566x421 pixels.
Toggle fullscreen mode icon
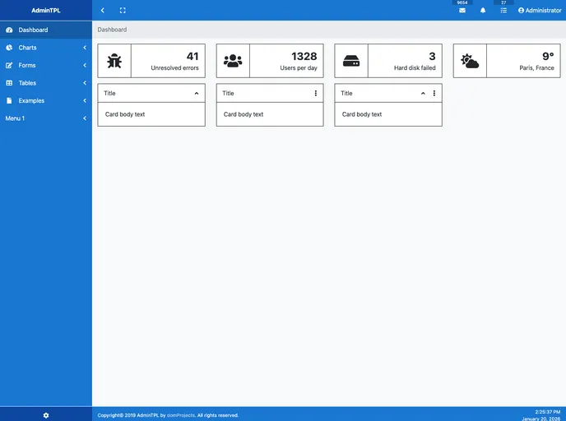coord(123,11)
